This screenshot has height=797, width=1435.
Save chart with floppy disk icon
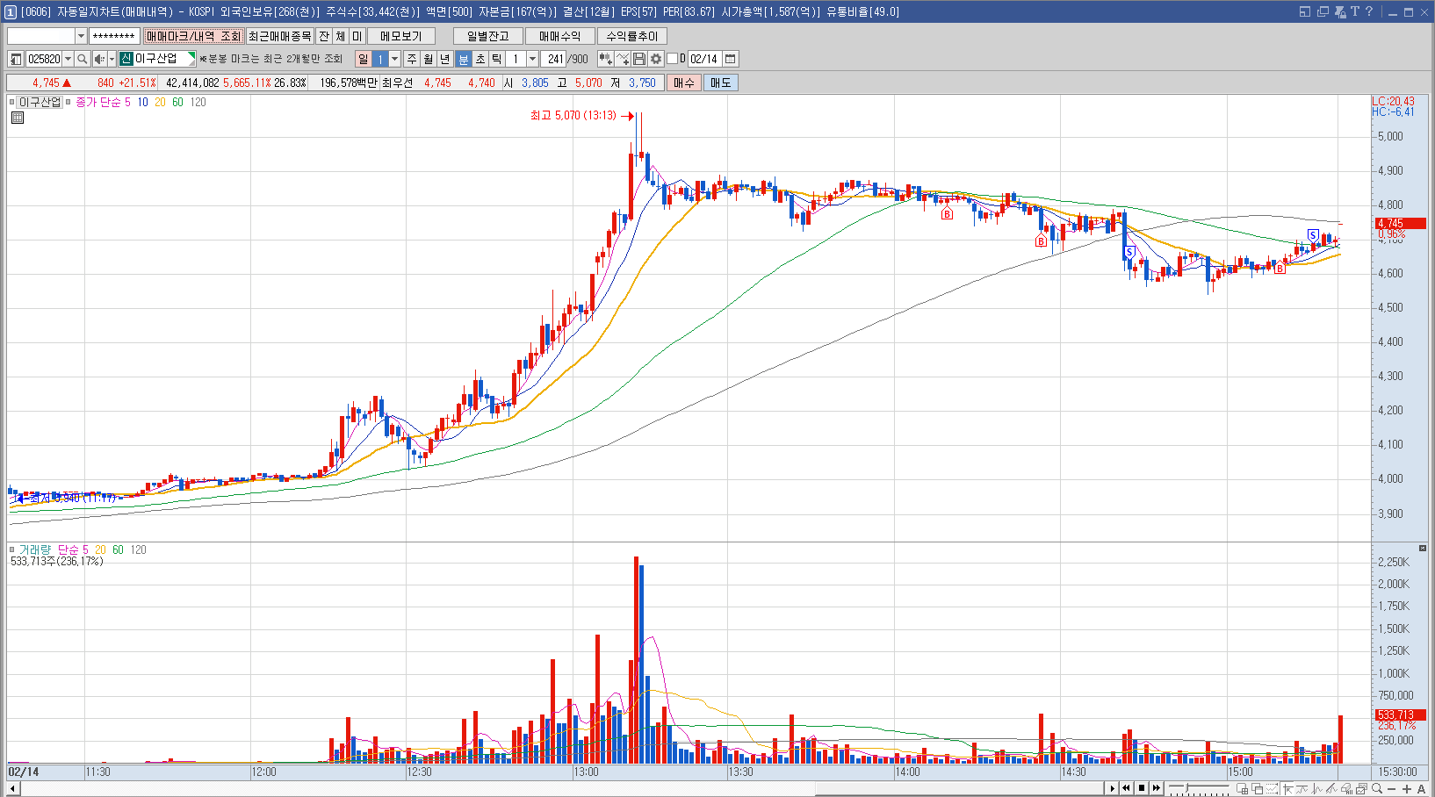pyautogui.click(x=639, y=59)
